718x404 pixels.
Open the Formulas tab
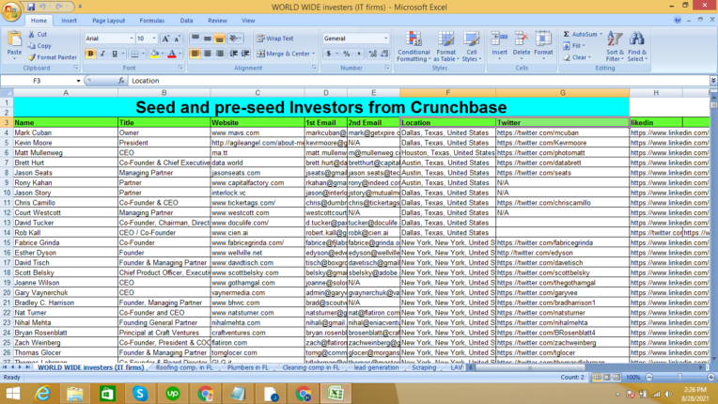(x=152, y=21)
